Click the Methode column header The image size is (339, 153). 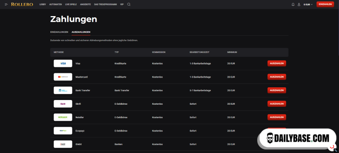(58, 52)
